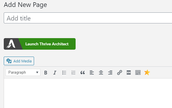Click the Add Media button
This screenshot has height=108, width=172.
pos(19,61)
